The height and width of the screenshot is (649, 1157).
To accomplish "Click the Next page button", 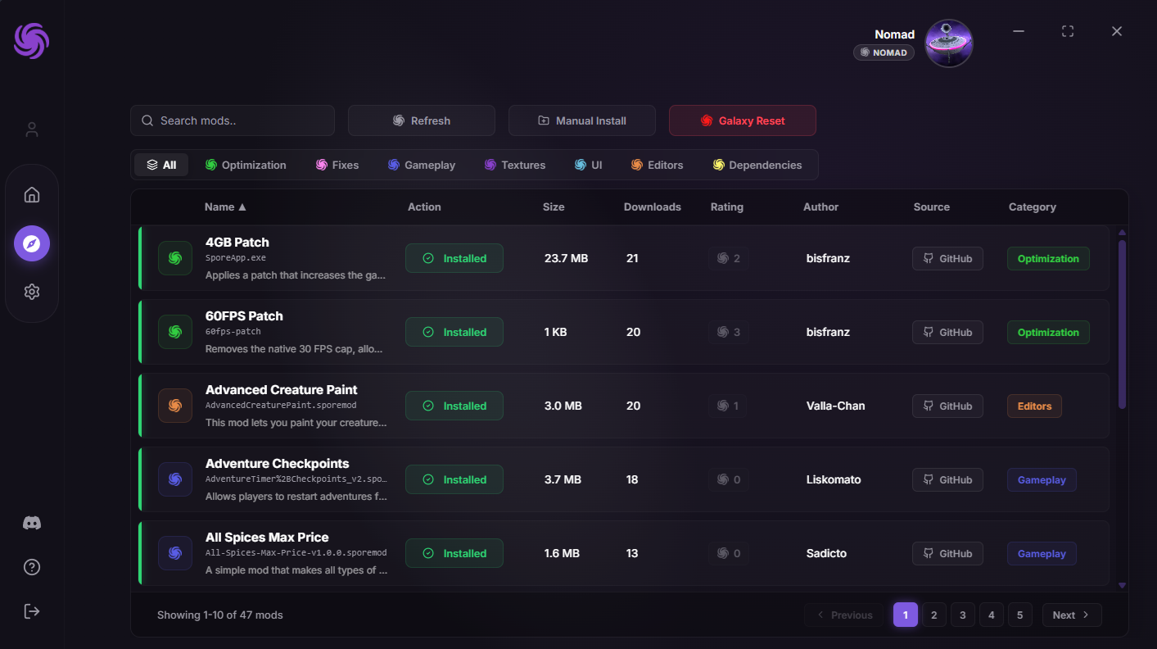I will 1072,615.
